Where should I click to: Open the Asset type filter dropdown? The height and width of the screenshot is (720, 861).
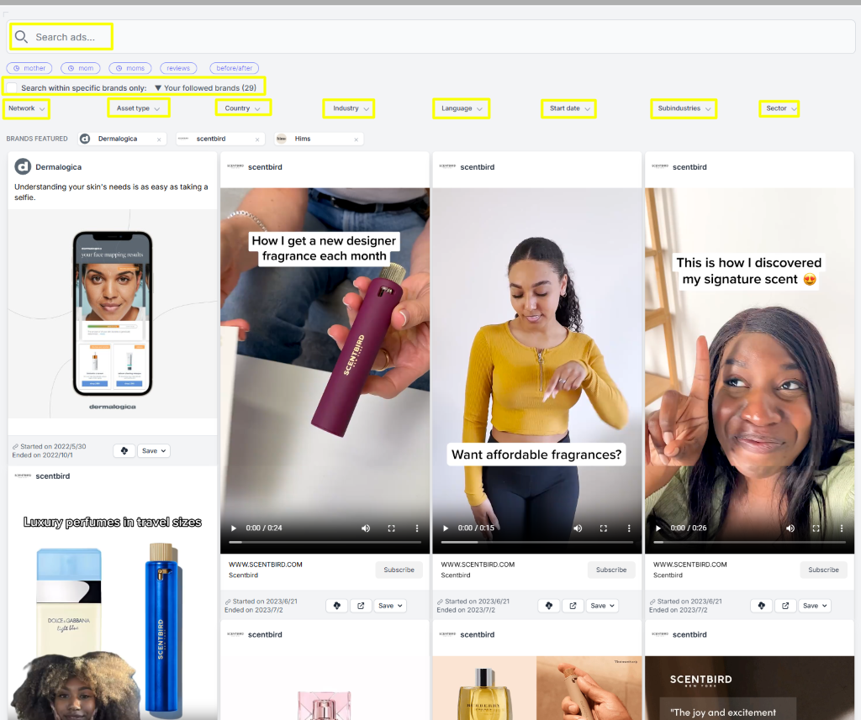[x=139, y=108]
